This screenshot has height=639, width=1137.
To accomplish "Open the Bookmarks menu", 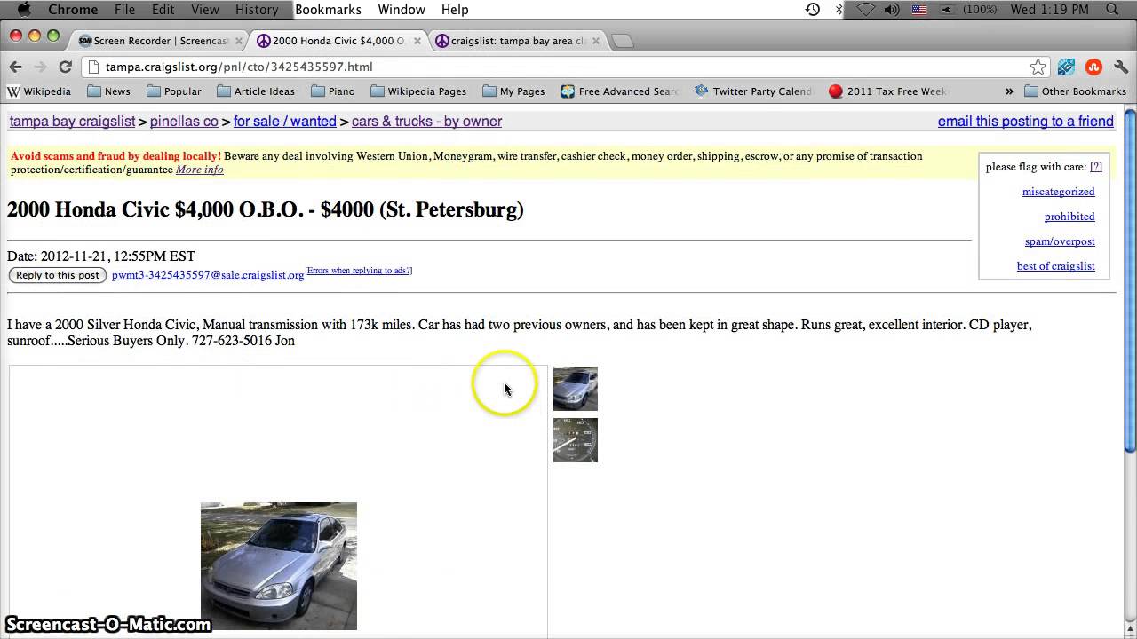I will 328,10.
